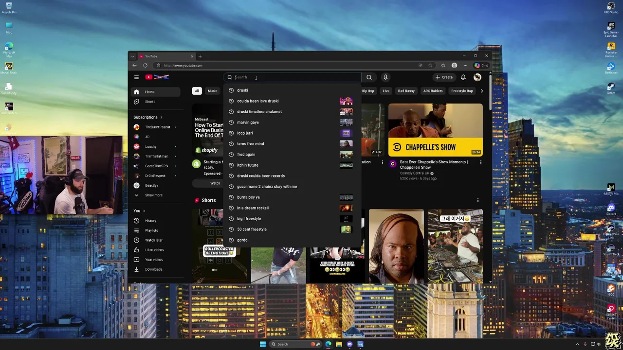Open Edge browser profile icon
The image size is (623, 350).
tap(454, 65)
